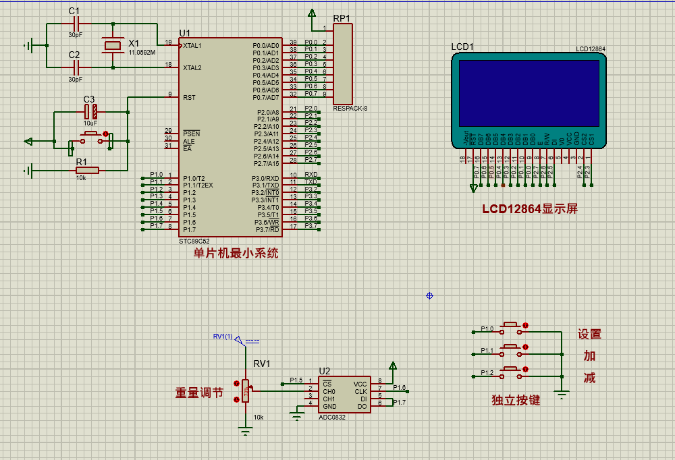Click the RV1(1) voltage probe marker
The height and width of the screenshot is (460, 675).
(239, 340)
